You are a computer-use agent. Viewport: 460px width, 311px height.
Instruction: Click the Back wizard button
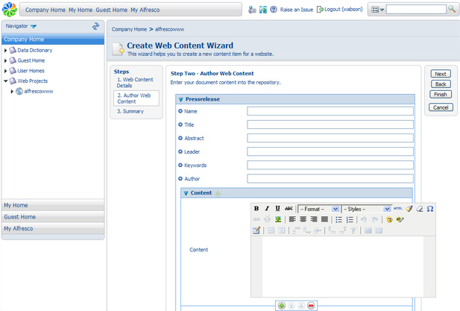point(441,84)
